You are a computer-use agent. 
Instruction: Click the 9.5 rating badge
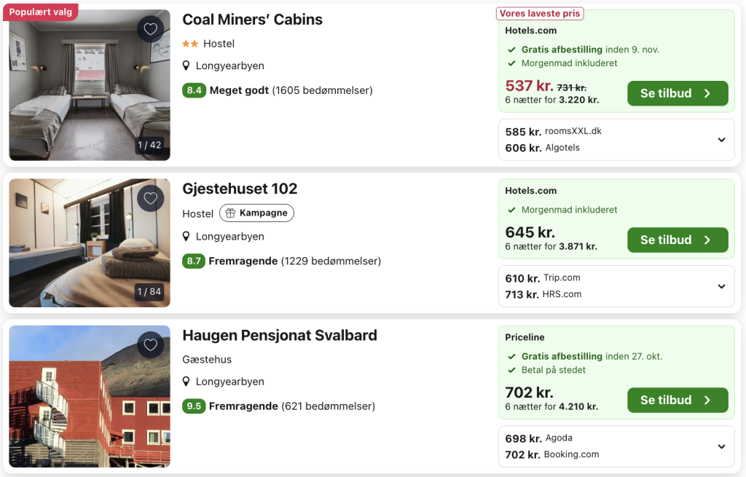(194, 406)
